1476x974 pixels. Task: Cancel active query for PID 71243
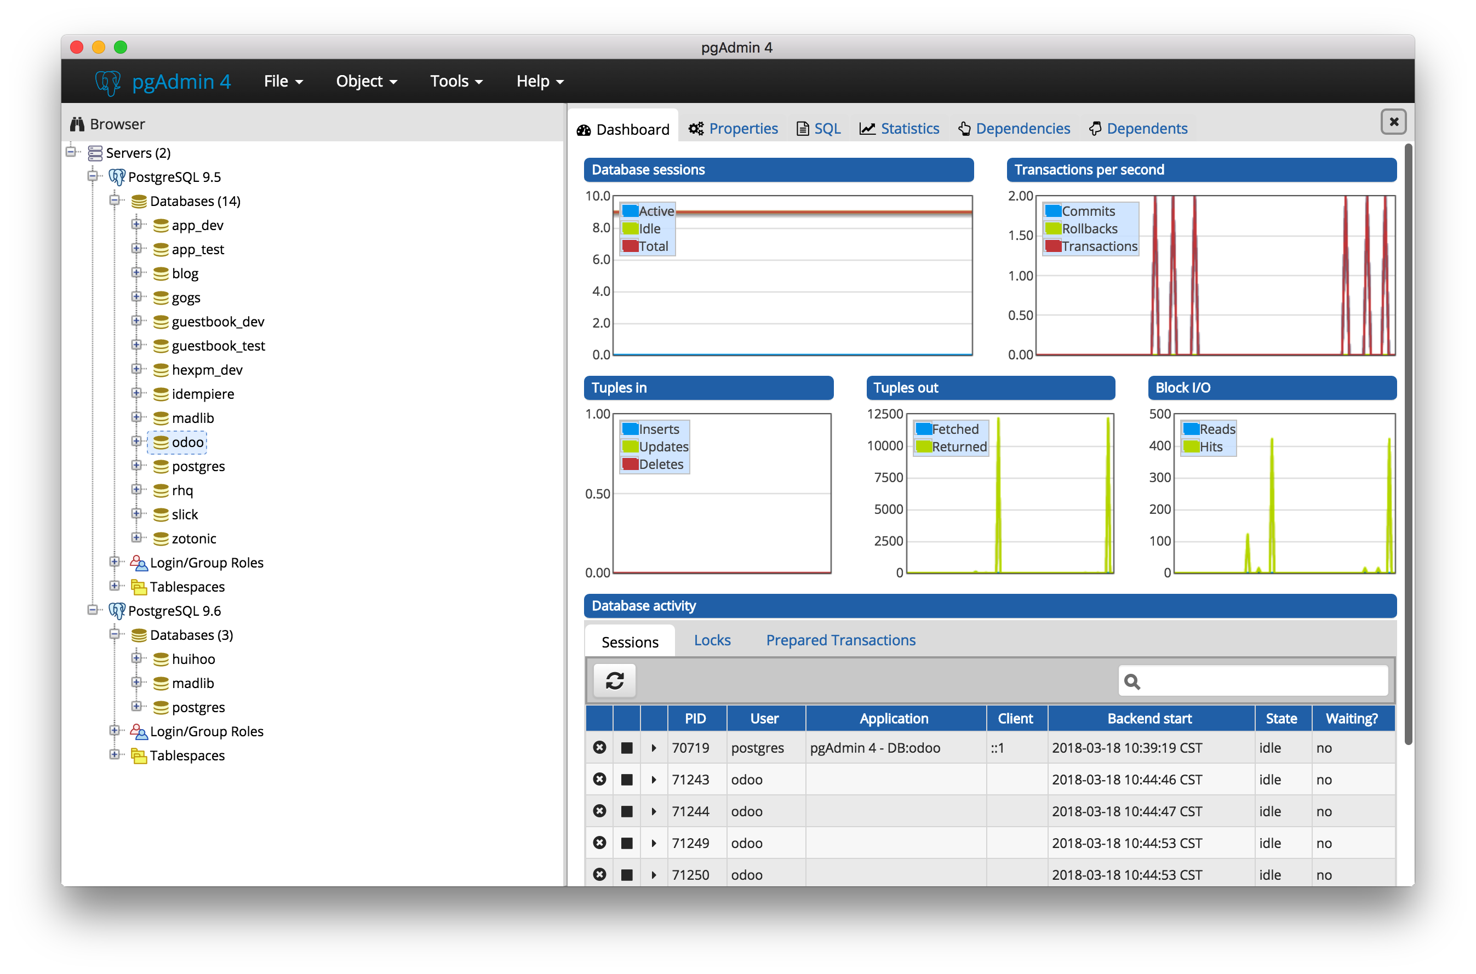tap(627, 780)
